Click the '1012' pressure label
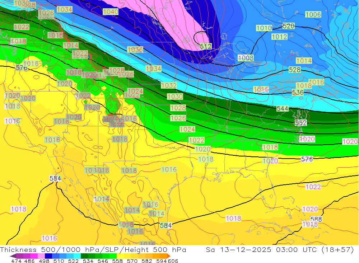 coord(280,36)
